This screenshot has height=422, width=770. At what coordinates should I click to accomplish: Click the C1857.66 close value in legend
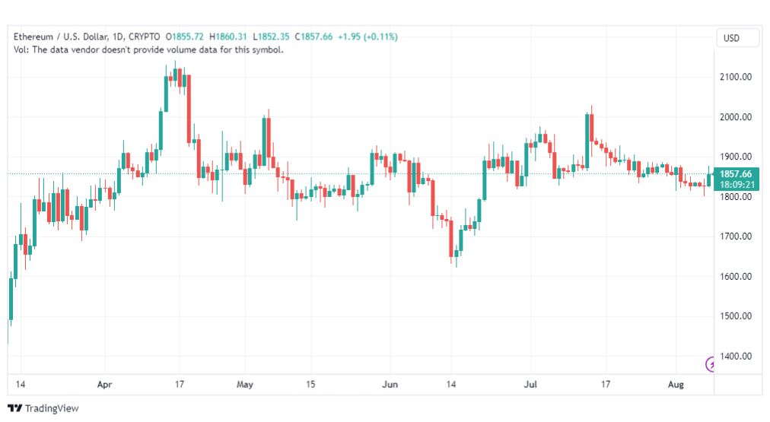pyautogui.click(x=313, y=36)
